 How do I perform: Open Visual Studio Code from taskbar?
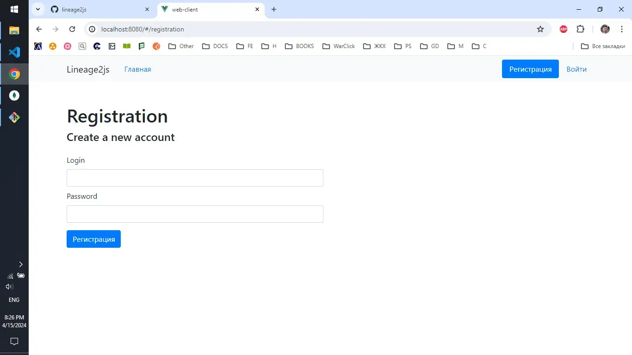(x=14, y=52)
